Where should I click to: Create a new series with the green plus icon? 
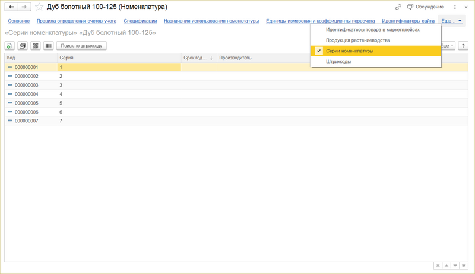point(9,46)
